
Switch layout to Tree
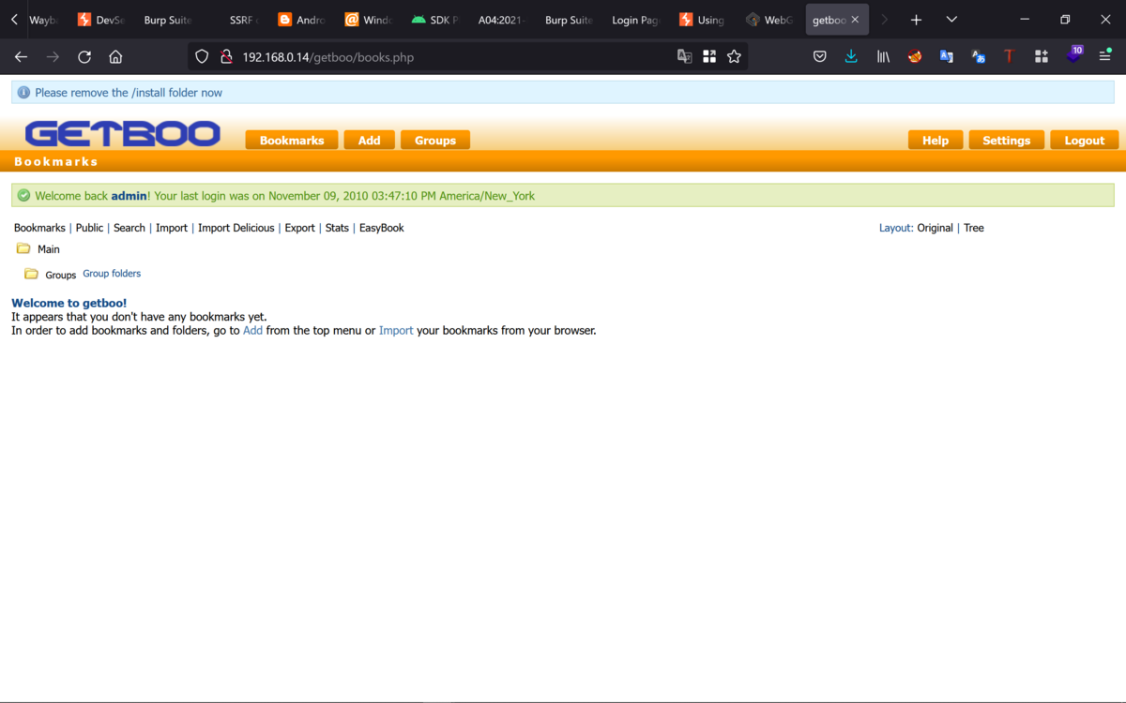click(x=974, y=228)
